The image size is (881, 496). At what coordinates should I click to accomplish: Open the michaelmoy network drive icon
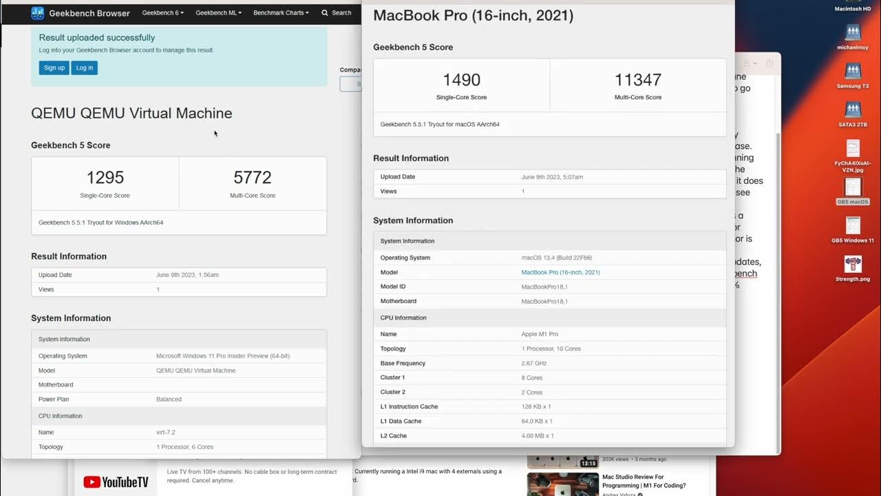[853, 32]
